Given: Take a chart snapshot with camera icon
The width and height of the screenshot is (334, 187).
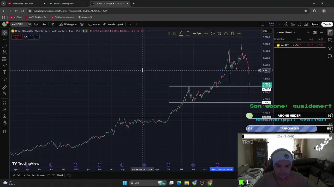Looking at the screenshot, I should (306, 24).
